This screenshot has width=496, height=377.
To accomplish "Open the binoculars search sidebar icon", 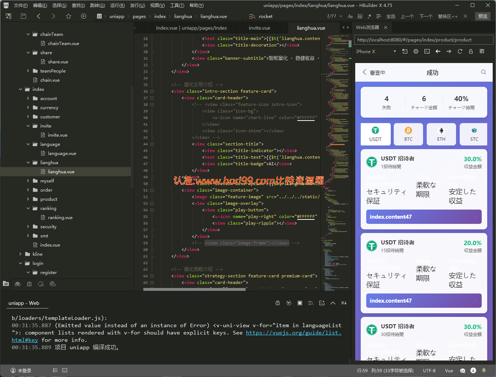I will pos(18,284).
